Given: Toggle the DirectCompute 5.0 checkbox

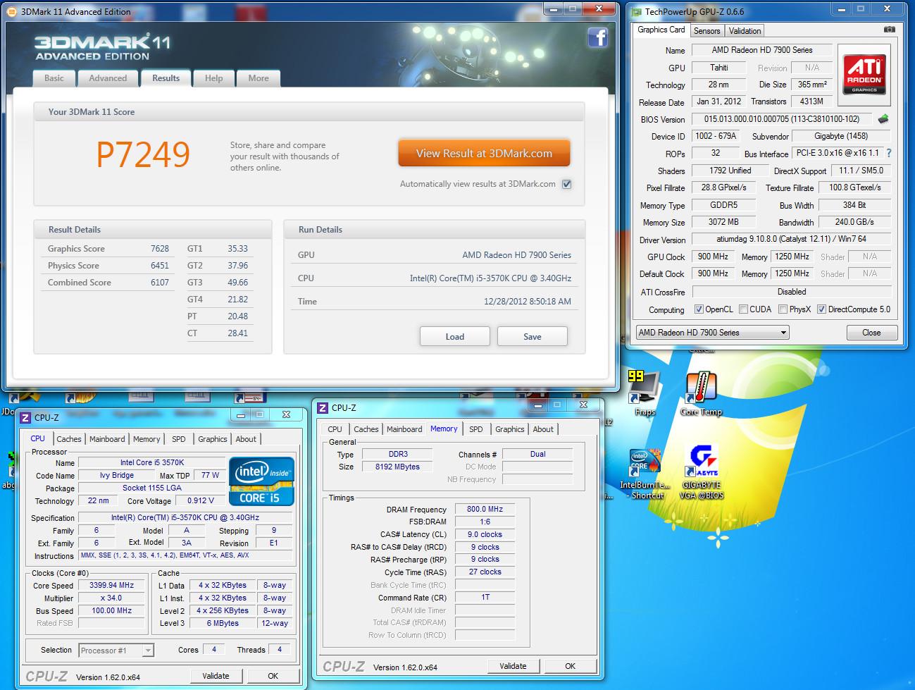Looking at the screenshot, I should pos(821,309).
